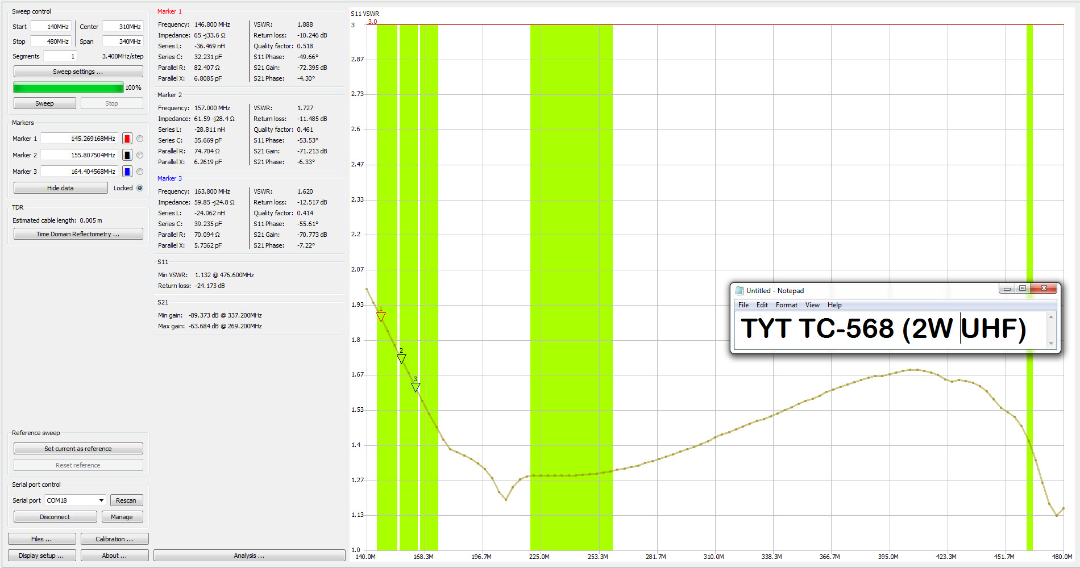Screen dimensions: 1080x568
Task: Click the Center frequency field
Action: click(x=123, y=27)
